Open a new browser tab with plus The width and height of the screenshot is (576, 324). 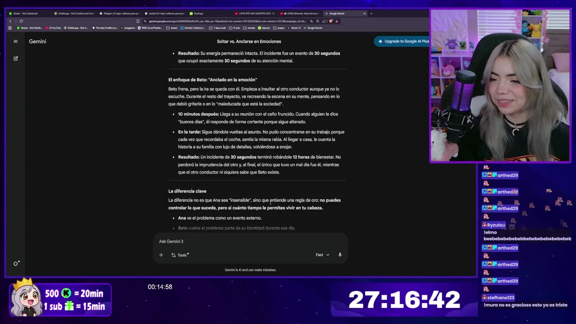371,13
